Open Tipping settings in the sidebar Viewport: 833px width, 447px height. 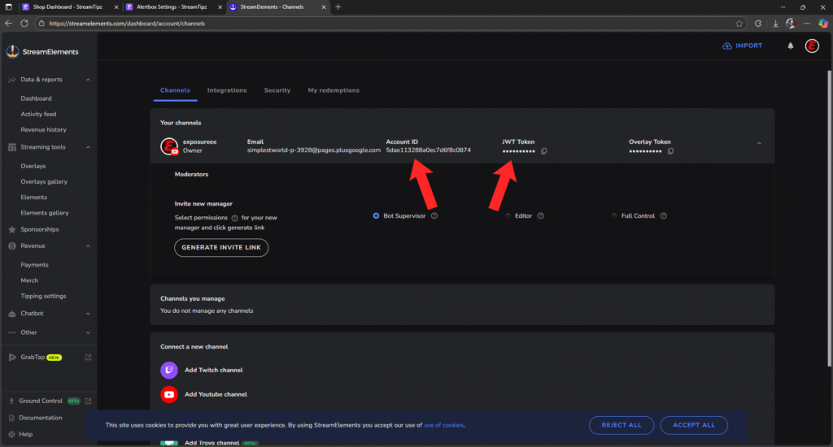[43, 296]
